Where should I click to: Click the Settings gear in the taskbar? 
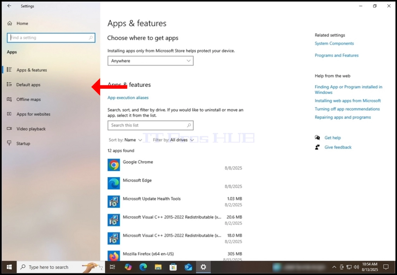(x=203, y=267)
